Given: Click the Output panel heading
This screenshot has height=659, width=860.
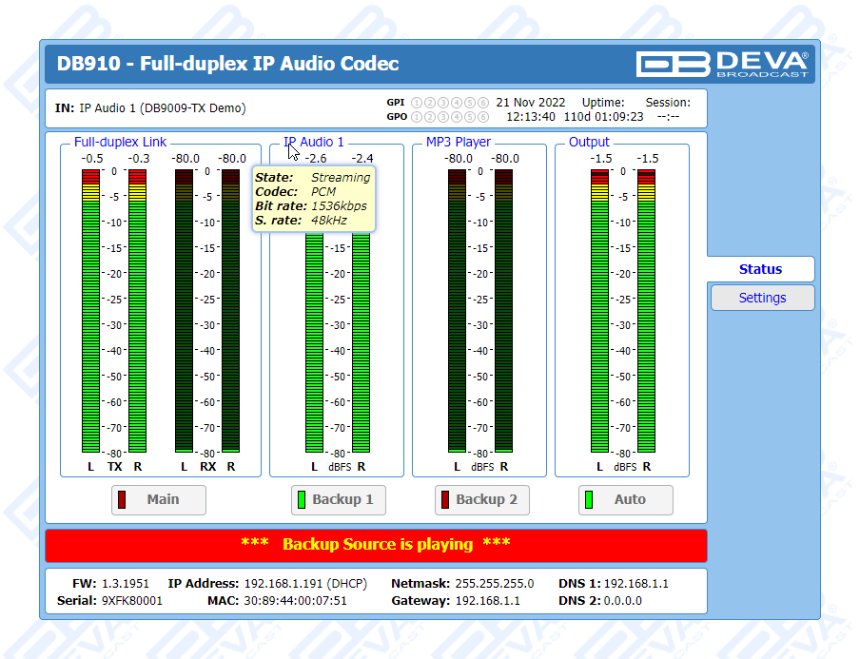Looking at the screenshot, I should [x=589, y=143].
